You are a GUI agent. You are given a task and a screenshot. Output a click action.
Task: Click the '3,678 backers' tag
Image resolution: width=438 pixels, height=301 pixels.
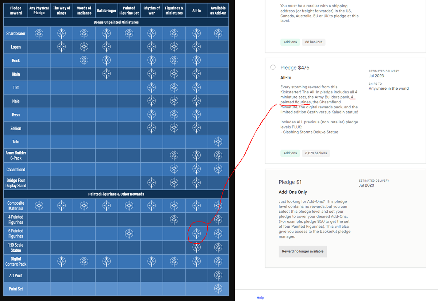pyautogui.click(x=316, y=153)
